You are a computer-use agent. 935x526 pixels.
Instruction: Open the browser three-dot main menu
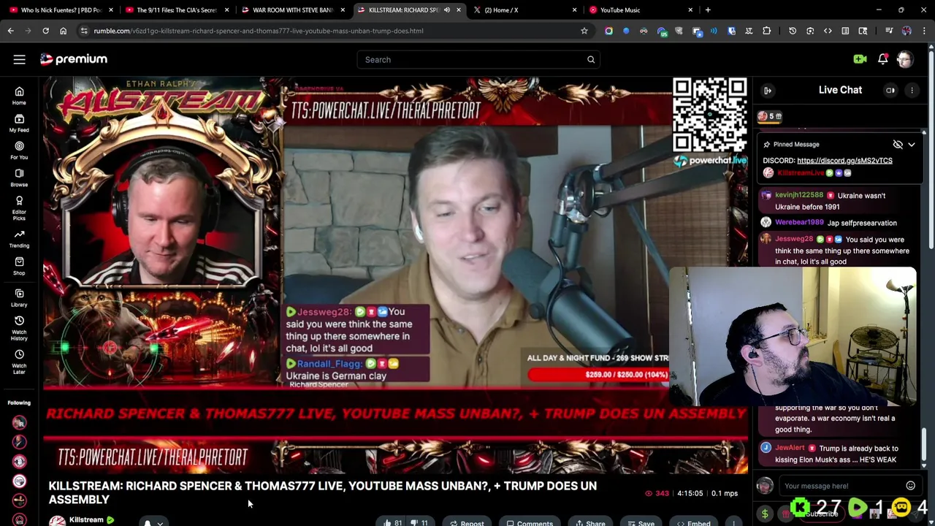click(924, 31)
